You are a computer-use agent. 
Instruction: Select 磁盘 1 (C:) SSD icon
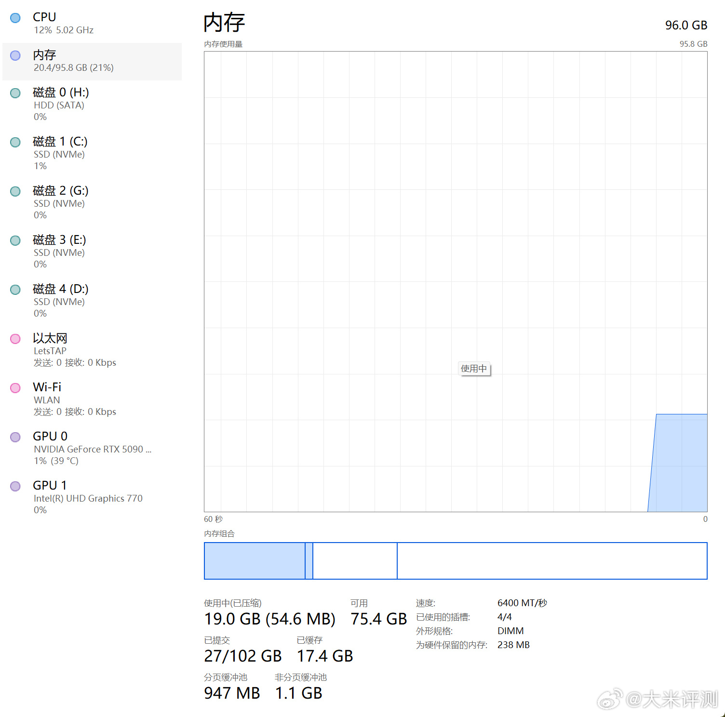click(15, 142)
